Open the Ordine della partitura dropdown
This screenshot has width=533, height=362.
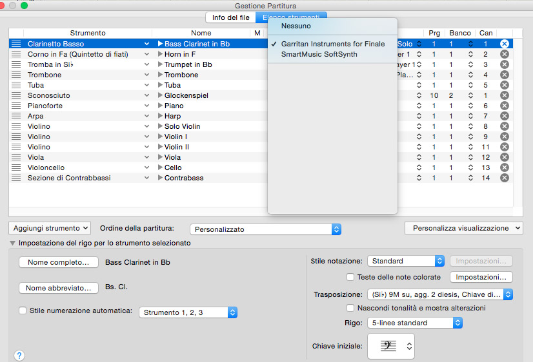[x=265, y=229]
